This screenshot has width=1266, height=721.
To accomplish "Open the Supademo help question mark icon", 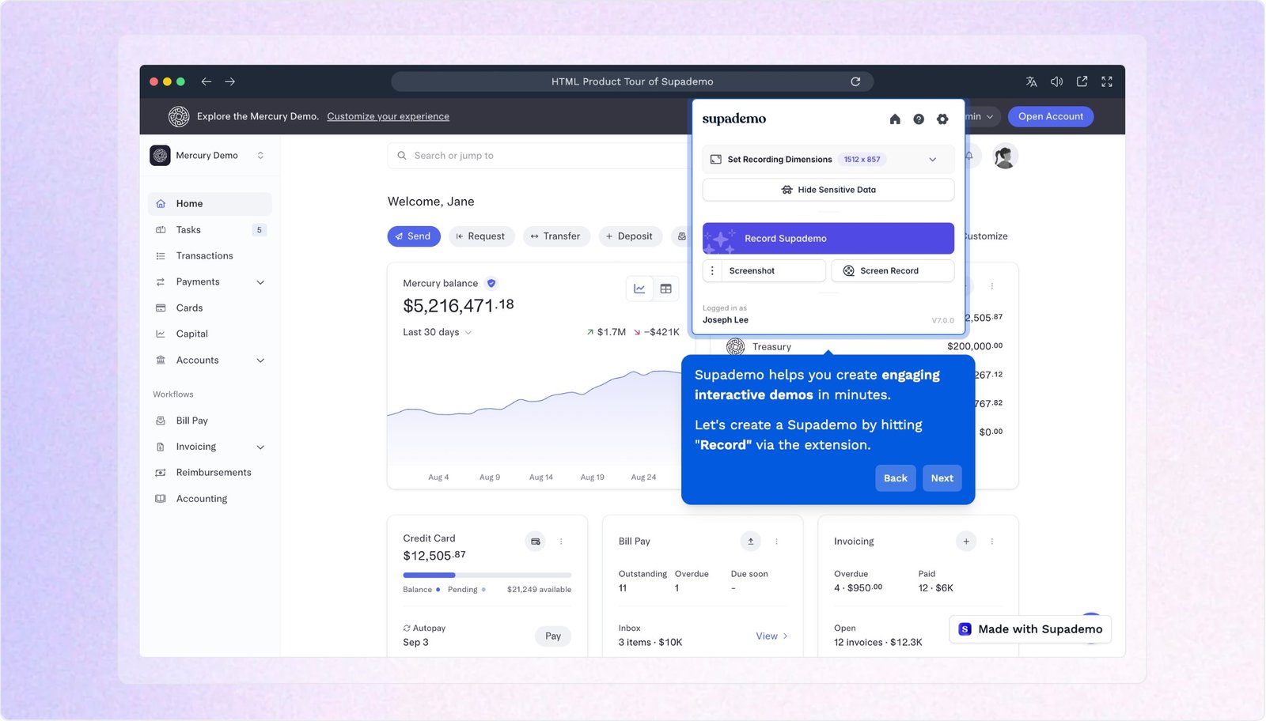I will point(919,119).
